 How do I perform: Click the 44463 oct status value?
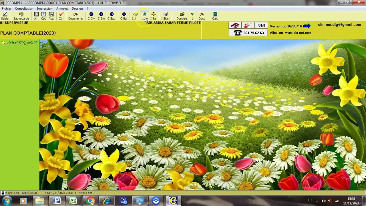pos(85,193)
